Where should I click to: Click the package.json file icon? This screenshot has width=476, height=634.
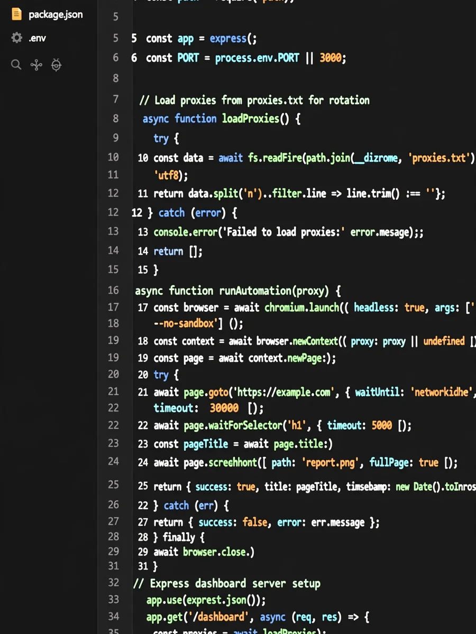[x=17, y=14]
